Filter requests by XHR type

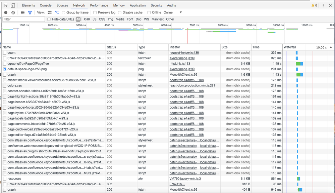87,19
